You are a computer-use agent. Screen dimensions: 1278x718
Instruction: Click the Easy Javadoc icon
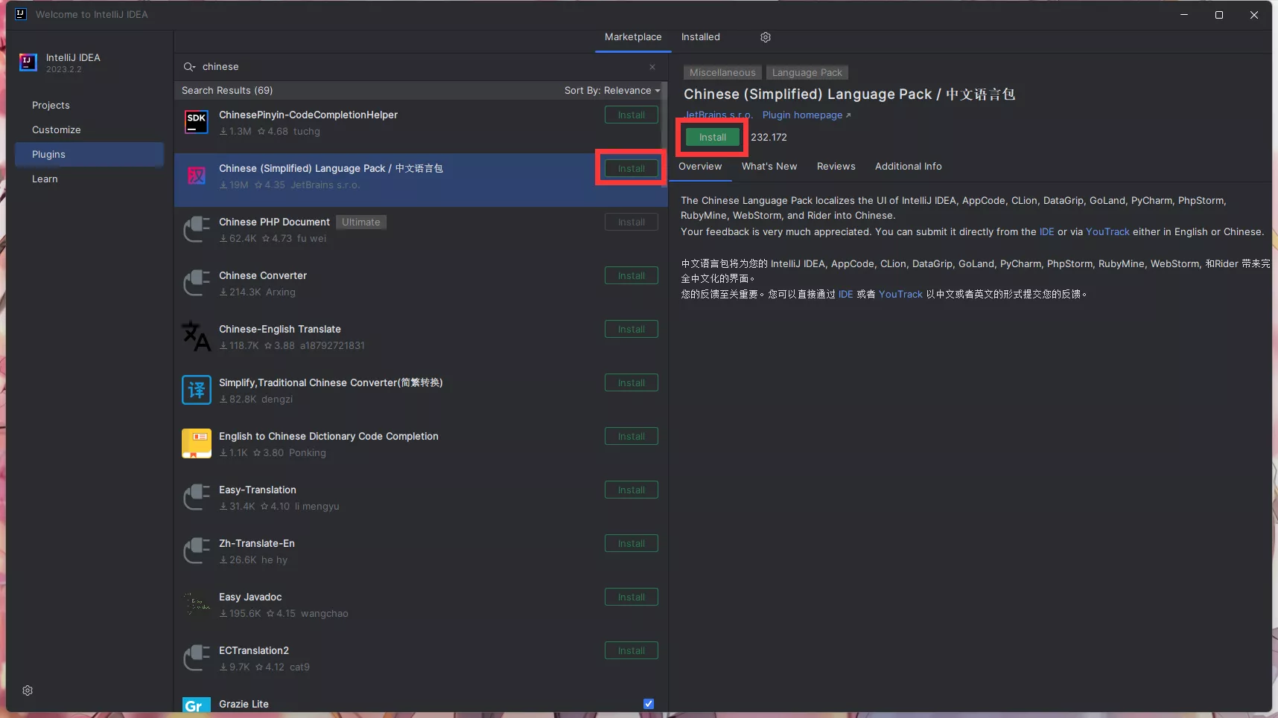[x=197, y=605]
